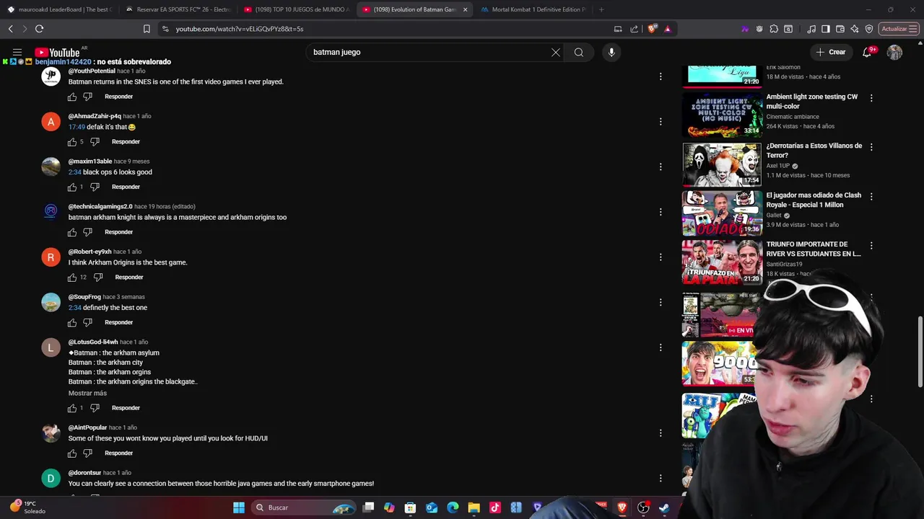The width and height of the screenshot is (924, 519).
Task: Open Brave Leo AI sparkle icon
Action: [855, 29]
